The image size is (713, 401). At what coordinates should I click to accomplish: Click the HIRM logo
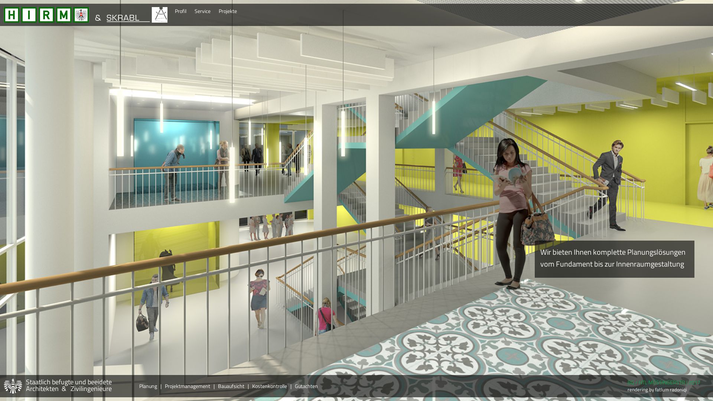pos(46,15)
